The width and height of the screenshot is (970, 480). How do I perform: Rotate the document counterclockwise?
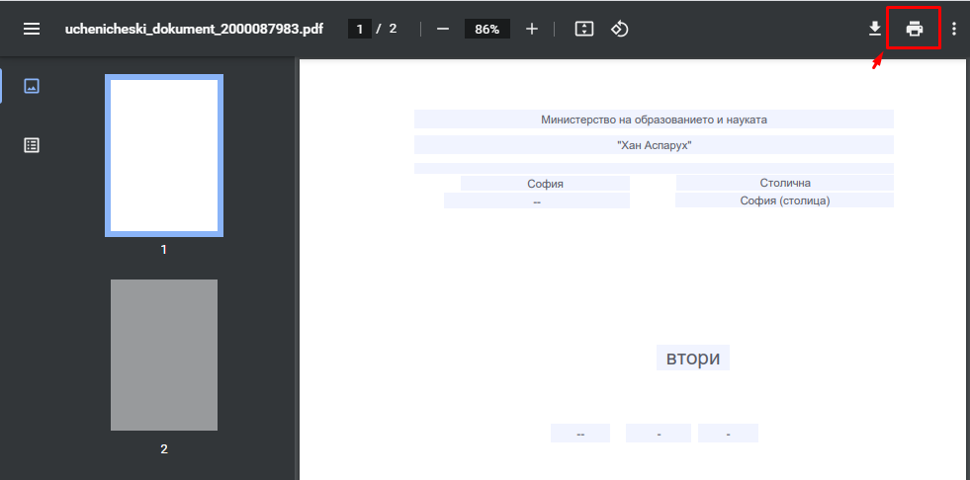coord(620,29)
